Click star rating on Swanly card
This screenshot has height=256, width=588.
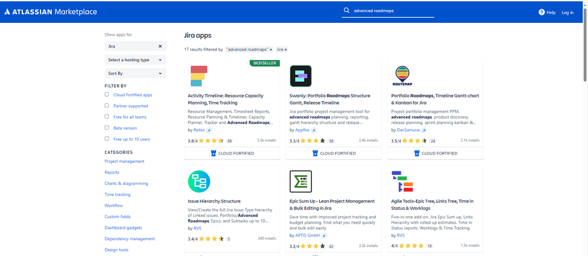click(313, 141)
